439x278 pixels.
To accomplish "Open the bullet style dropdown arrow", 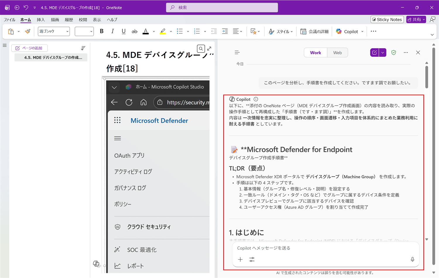I will pyautogui.click(x=188, y=31).
